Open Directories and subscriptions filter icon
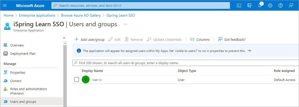This screenshot has height=107, width=299. tap(249, 5)
